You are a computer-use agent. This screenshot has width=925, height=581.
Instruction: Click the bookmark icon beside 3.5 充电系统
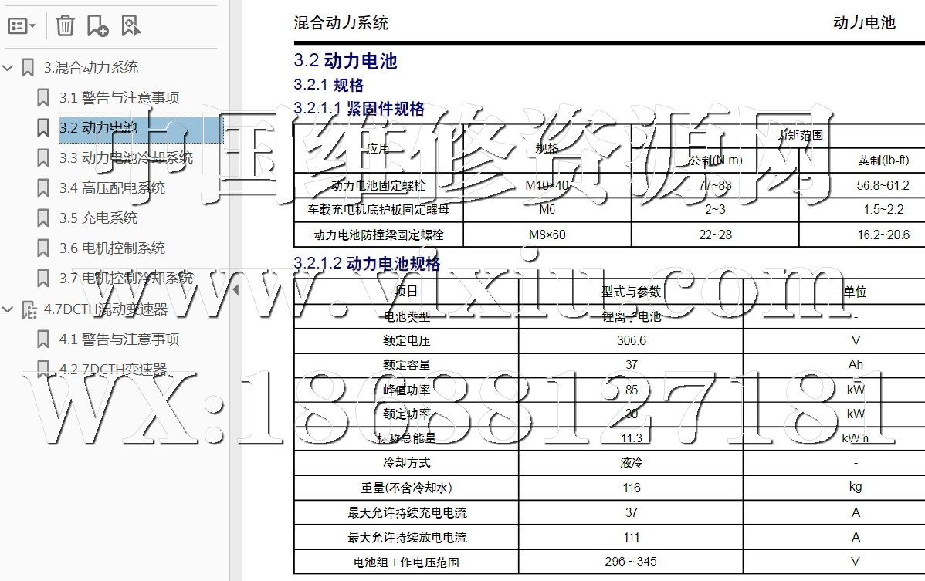tap(43, 218)
